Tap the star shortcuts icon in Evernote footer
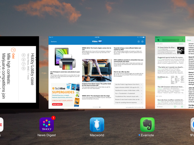This screenshot has width=194, height=145. coord(182,107)
